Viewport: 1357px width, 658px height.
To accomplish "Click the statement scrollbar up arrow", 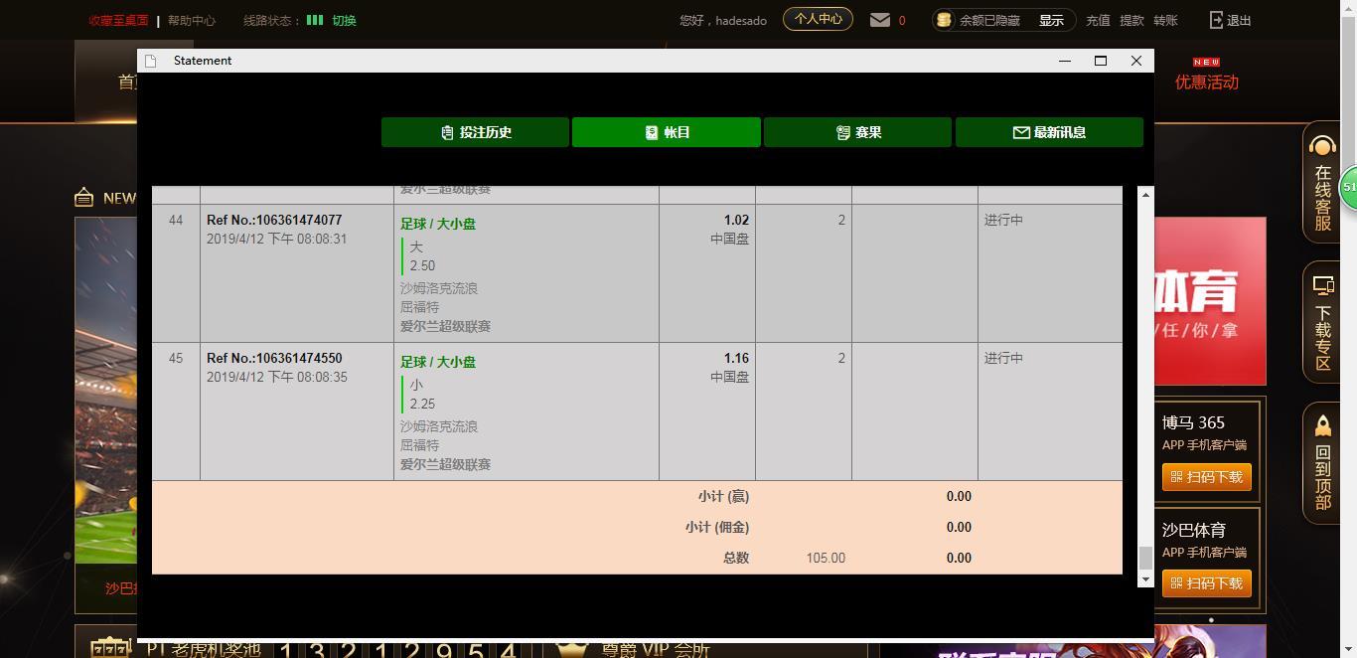I will click(x=1145, y=195).
